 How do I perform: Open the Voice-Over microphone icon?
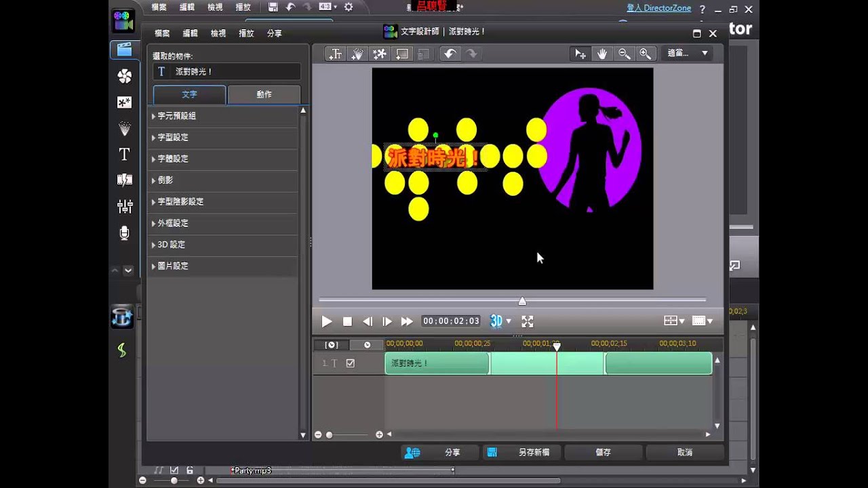[124, 233]
